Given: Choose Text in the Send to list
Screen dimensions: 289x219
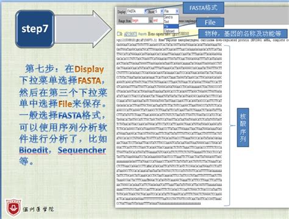Looking at the screenshot, I should point(171,21).
